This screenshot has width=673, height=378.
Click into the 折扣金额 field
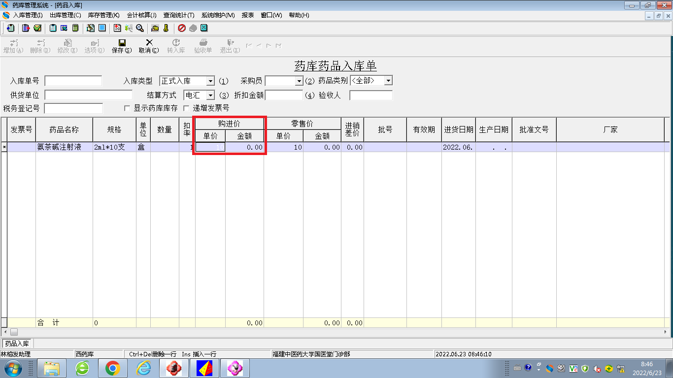tap(284, 95)
